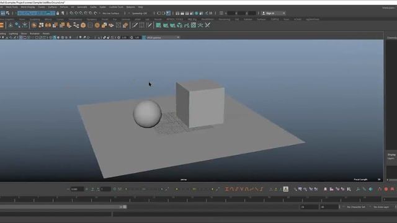Open the viewport Renderer menu

35,33
